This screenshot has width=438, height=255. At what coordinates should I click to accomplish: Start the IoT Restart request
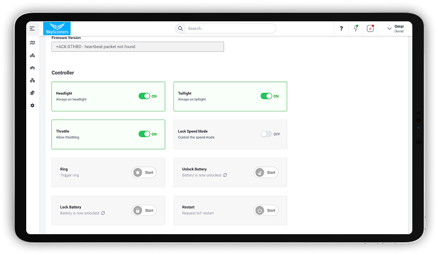[x=266, y=210]
